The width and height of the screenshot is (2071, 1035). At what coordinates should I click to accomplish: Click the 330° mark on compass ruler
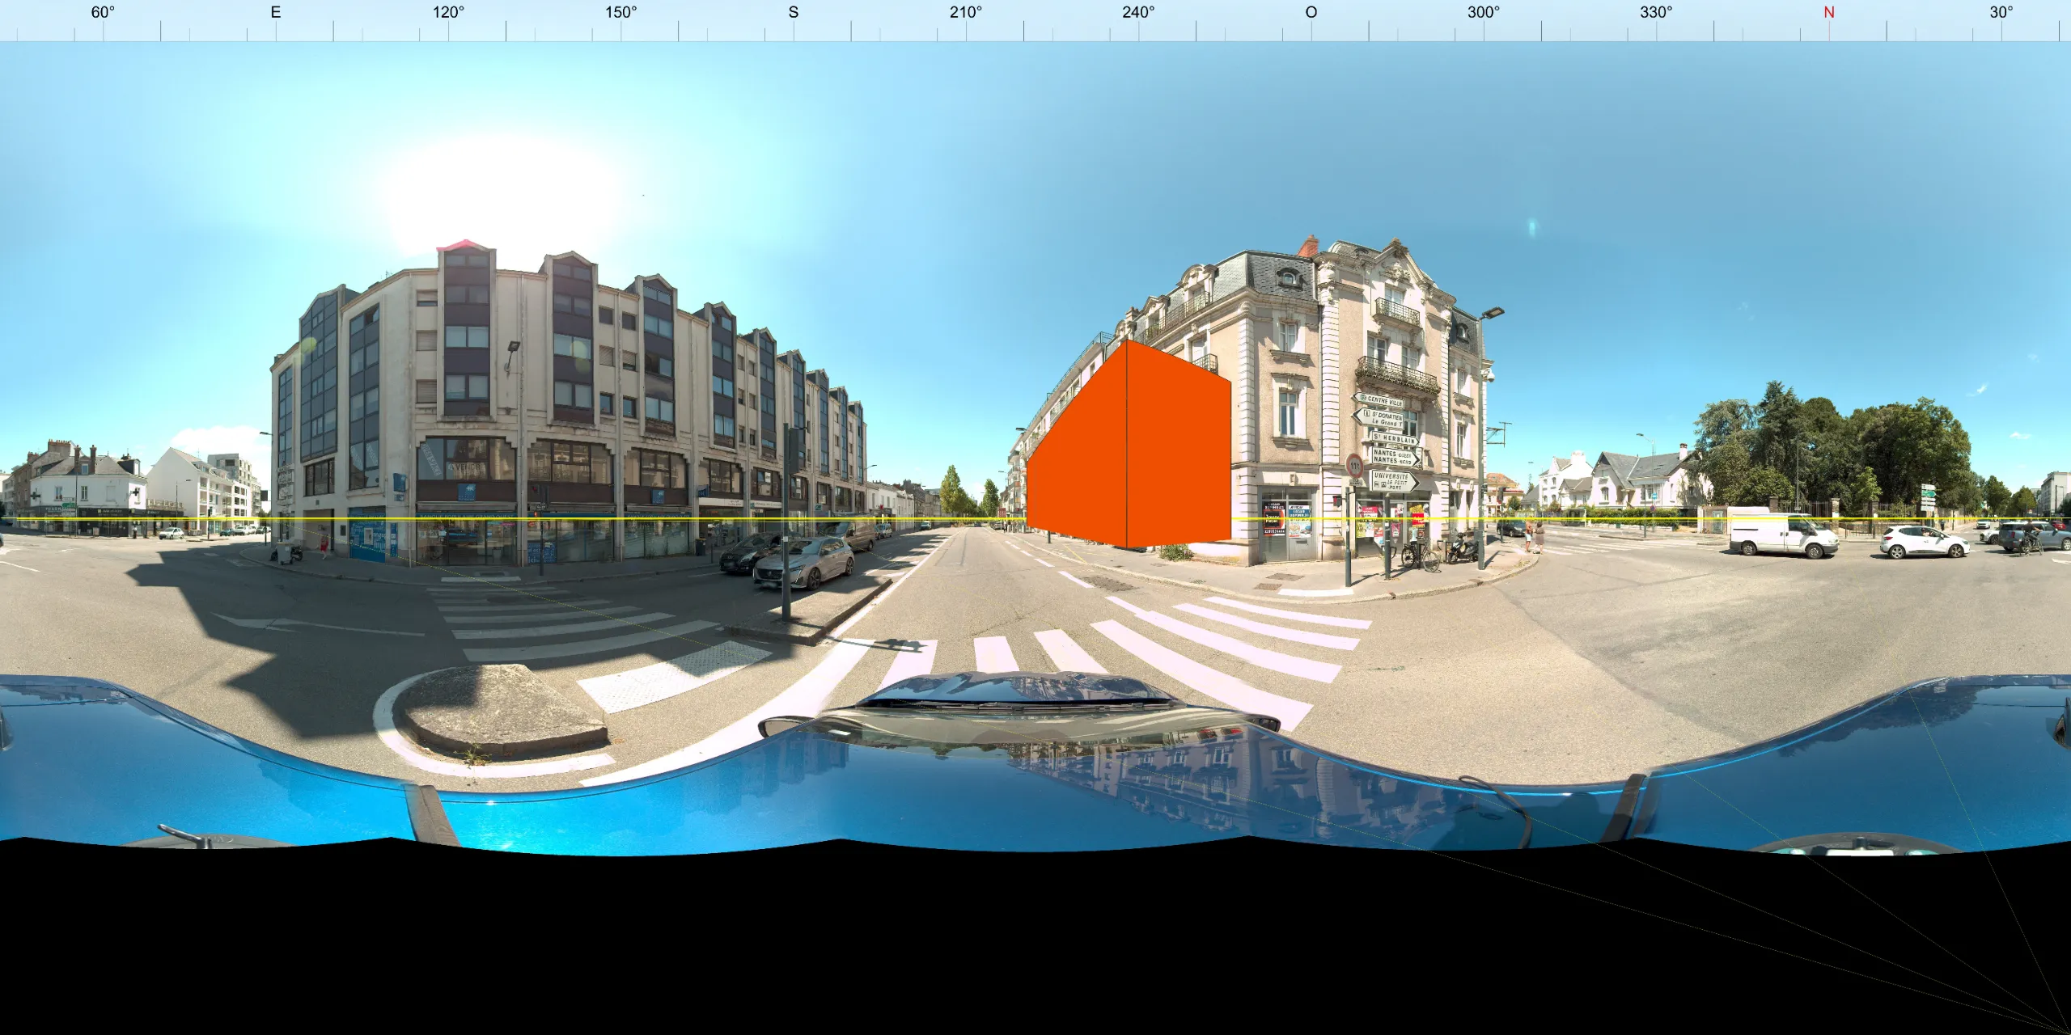point(1656,12)
